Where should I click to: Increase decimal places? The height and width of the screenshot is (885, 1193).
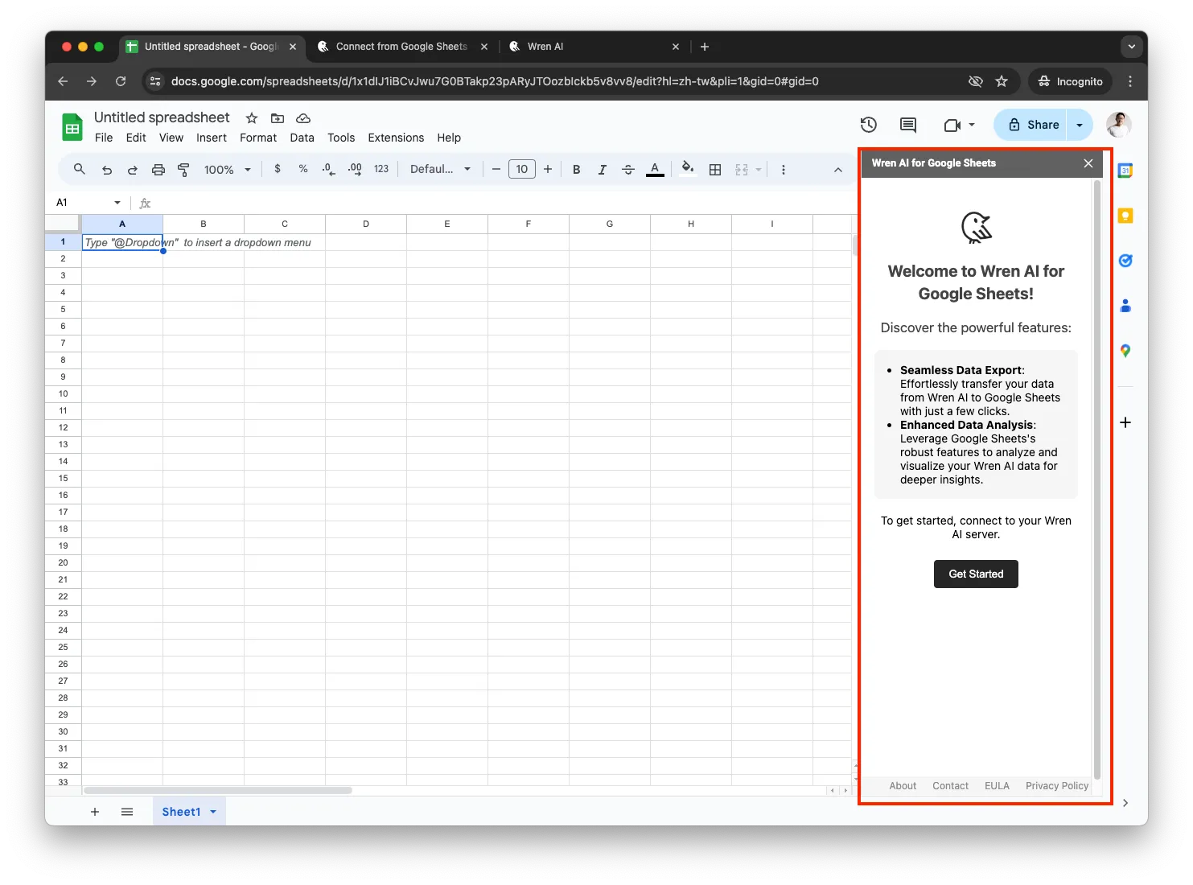click(x=355, y=169)
